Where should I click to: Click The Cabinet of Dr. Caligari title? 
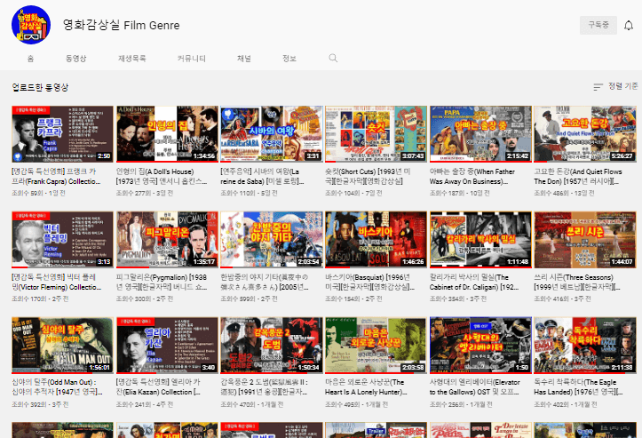point(474,283)
